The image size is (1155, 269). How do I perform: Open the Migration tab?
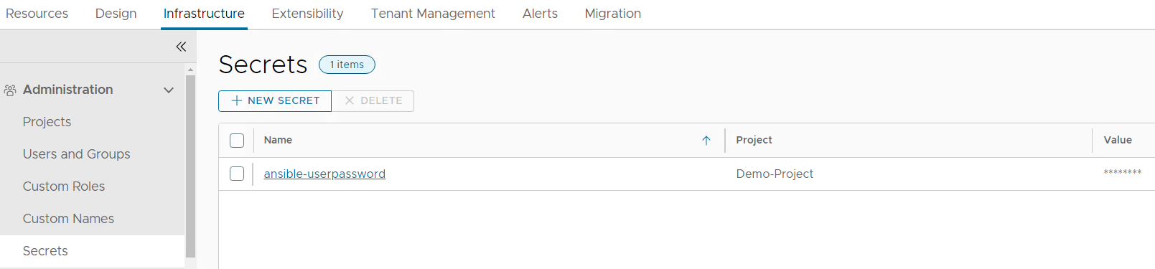(x=613, y=14)
